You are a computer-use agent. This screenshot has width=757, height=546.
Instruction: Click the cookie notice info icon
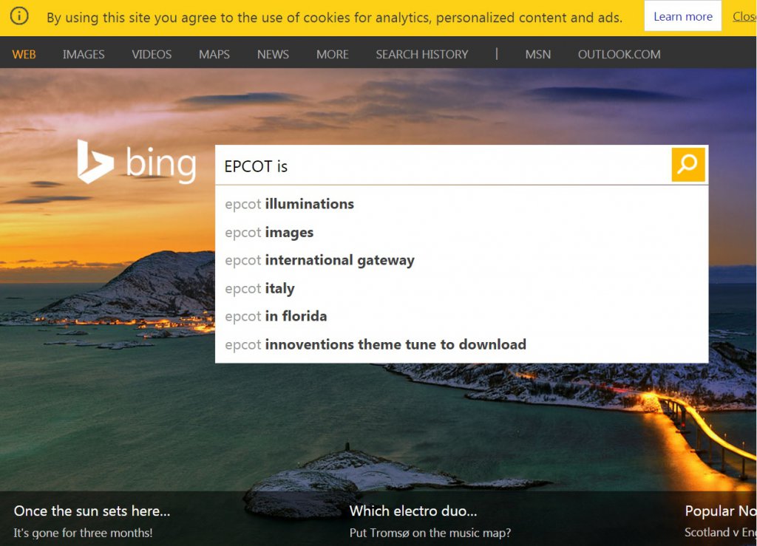tap(20, 16)
